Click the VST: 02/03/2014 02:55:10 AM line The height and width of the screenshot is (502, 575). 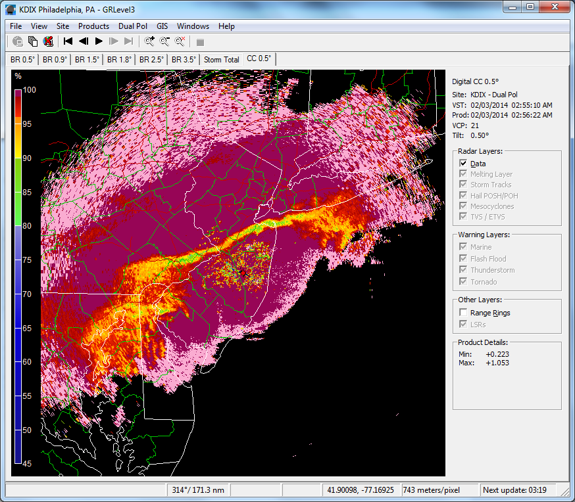502,105
